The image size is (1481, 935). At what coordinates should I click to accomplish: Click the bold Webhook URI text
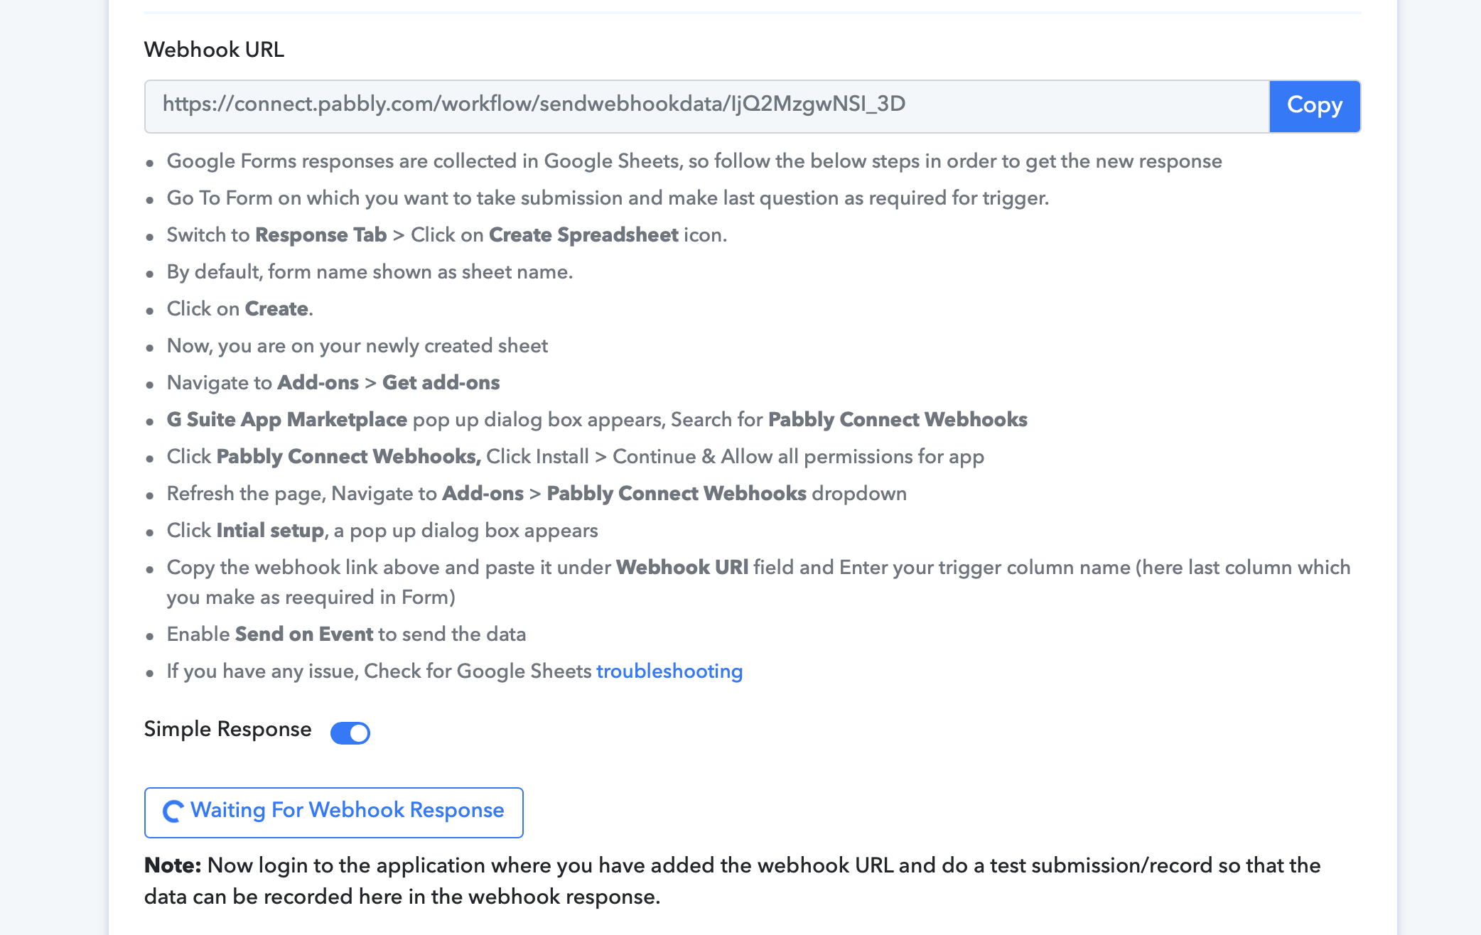[x=682, y=568]
